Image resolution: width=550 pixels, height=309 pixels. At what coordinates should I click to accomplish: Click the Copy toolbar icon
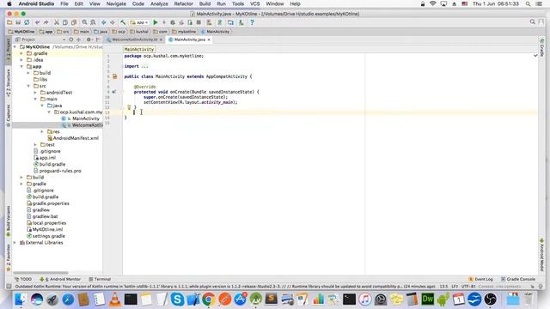[65, 22]
